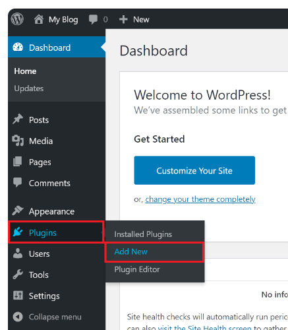Click the Dashboard page title

coord(154,51)
